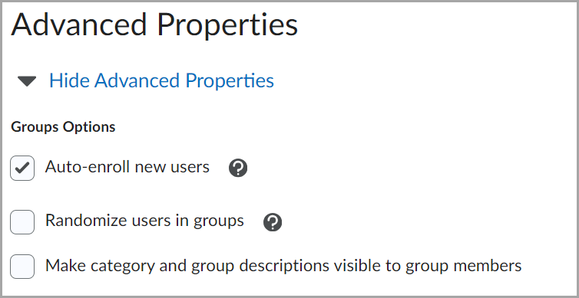This screenshot has width=579, height=298.
Task: Click the dark downward triangle icon
Action: (x=27, y=81)
